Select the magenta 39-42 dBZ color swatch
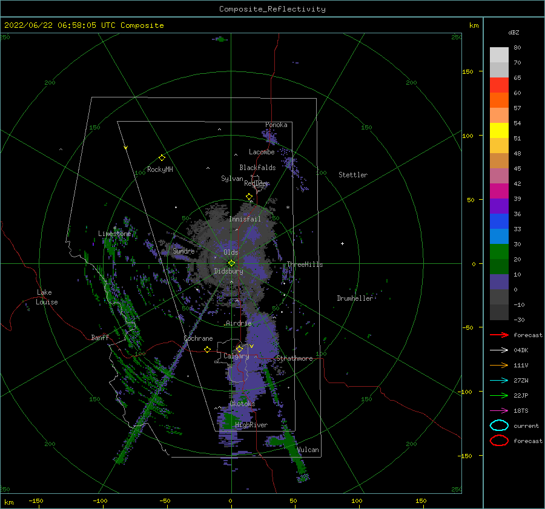This screenshot has height=509, width=545. (499, 191)
